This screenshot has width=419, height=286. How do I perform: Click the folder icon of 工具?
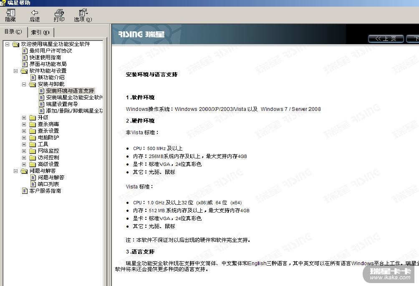tap(32, 145)
